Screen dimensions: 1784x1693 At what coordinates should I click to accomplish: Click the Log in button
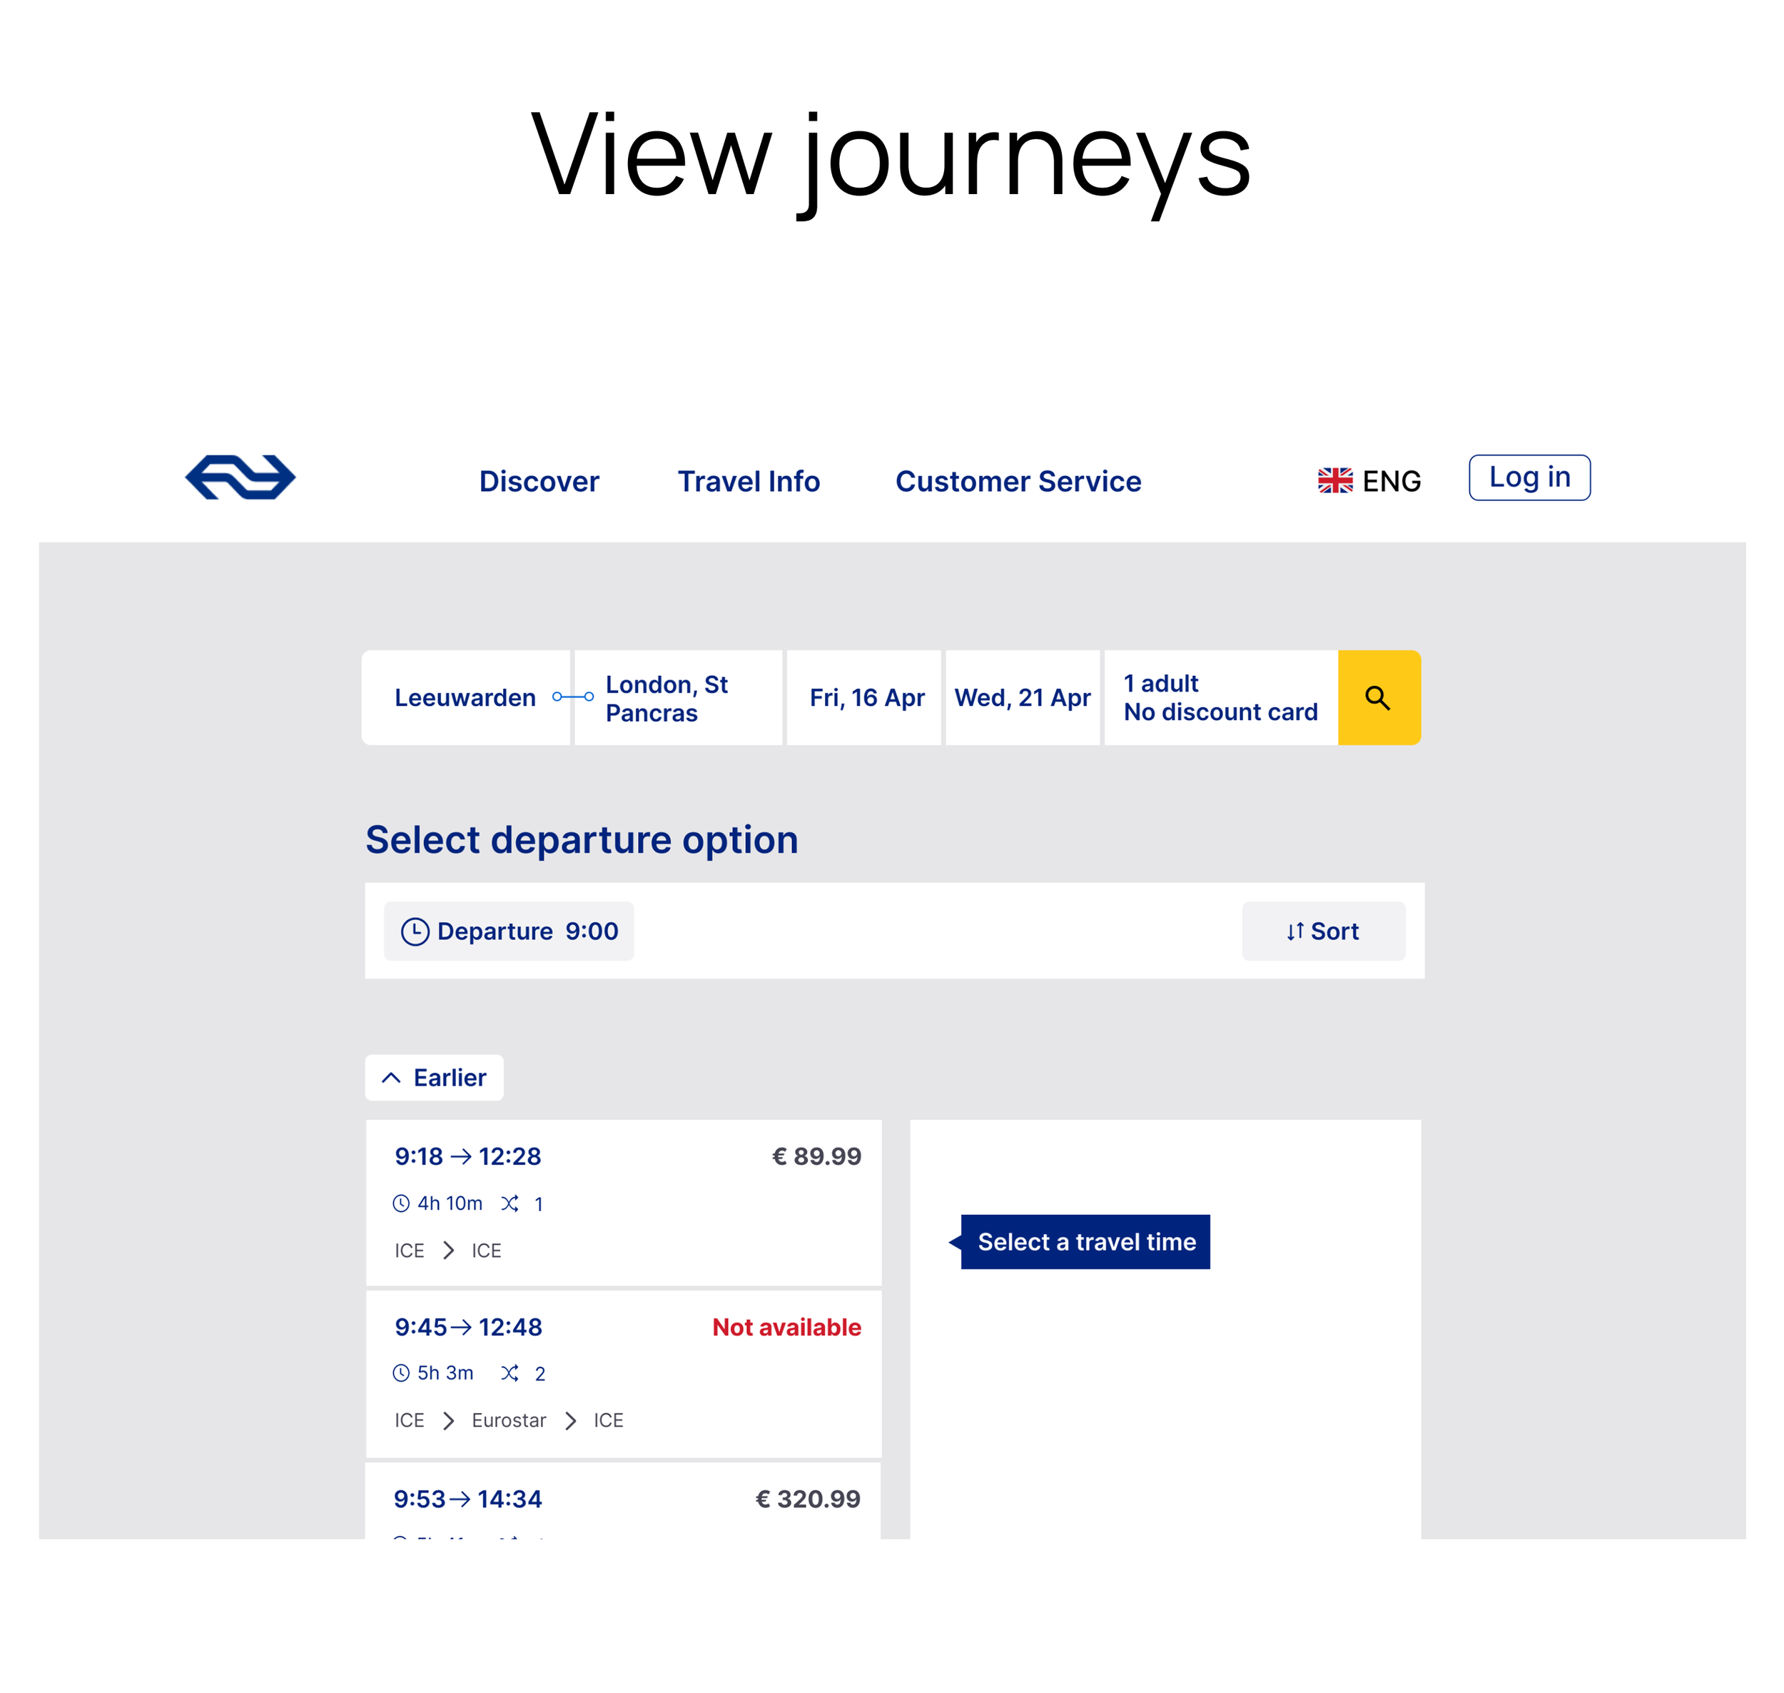coord(1529,477)
